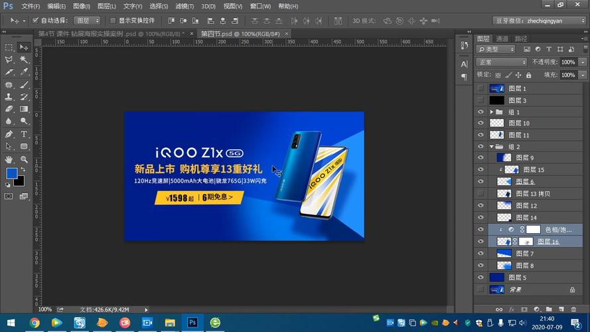Image resolution: width=590 pixels, height=332 pixels.
Task: Select the Hand tool
Action: pos(9,159)
